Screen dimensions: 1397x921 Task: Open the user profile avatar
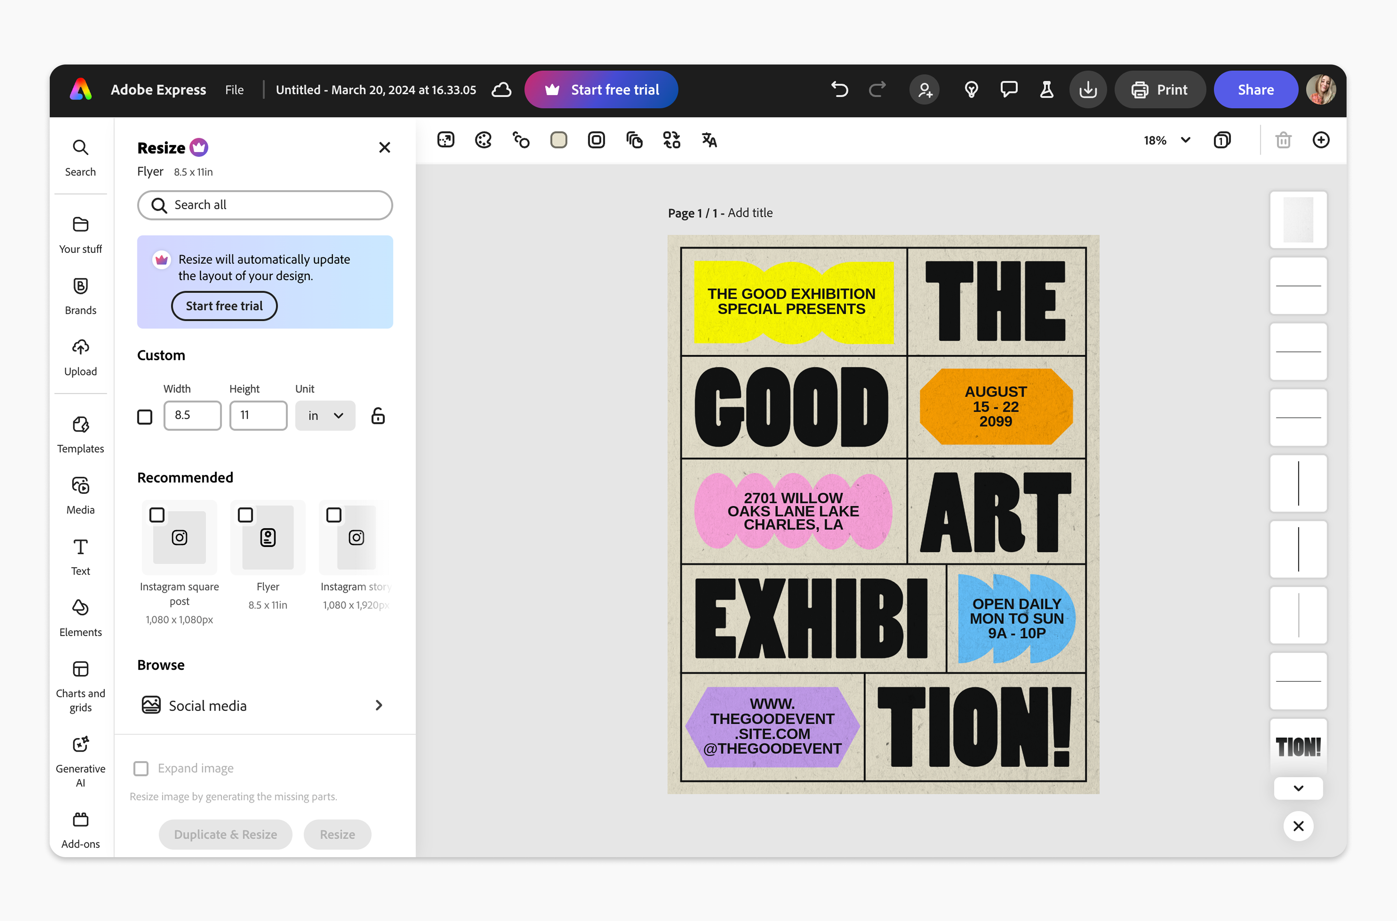pos(1320,90)
